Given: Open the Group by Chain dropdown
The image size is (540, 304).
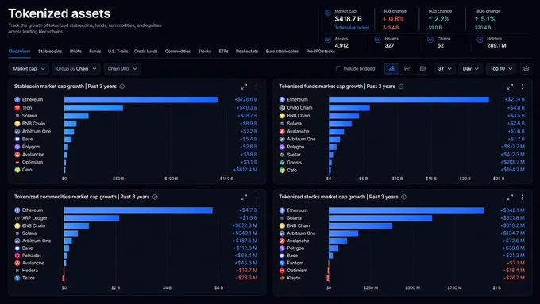Looking at the screenshot, I should pos(76,69).
